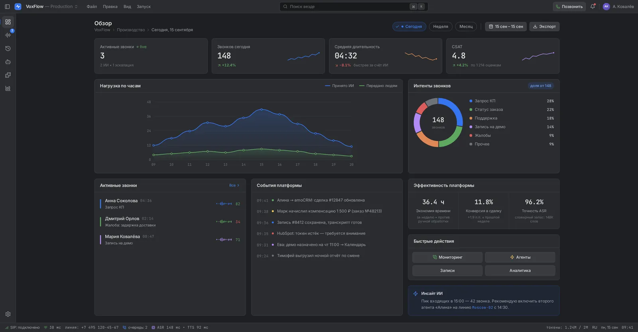Click the VoxFlow app logo
The height and width of the screenshot is (332, 638).
click(18, 6)
